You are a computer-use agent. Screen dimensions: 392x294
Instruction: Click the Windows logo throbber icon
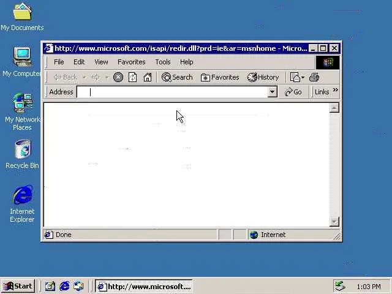point(328,62)
